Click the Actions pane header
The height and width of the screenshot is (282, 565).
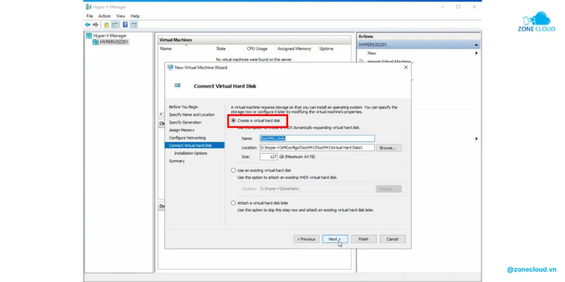pyautogui.click(x=419, y=36)
